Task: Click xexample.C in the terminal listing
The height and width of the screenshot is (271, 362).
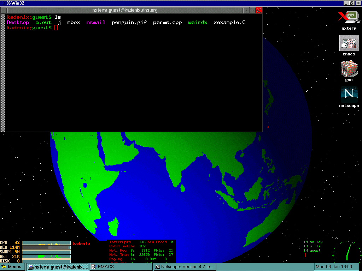Action: [229, 23]
